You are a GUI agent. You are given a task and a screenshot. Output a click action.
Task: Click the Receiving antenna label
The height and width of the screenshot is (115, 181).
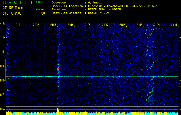(66, 13)
